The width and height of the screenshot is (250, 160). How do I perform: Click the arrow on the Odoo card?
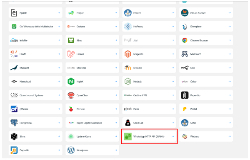click(x=230, y=81)
